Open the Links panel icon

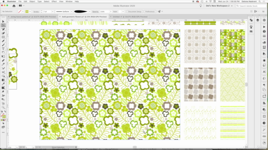[264, 136]
